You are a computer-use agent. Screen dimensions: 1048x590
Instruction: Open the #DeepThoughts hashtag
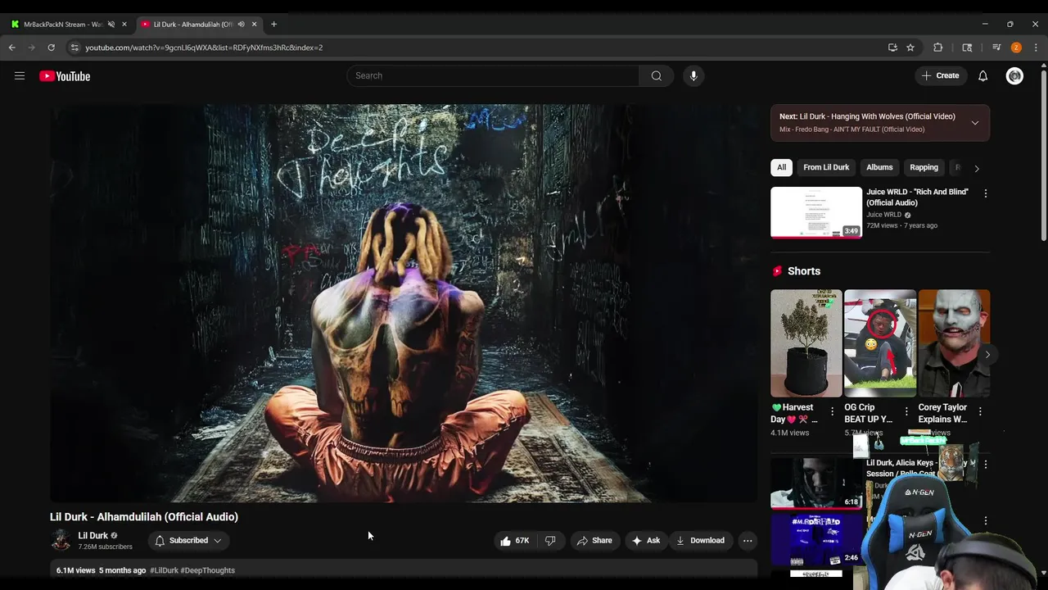(x=208, y=570)
